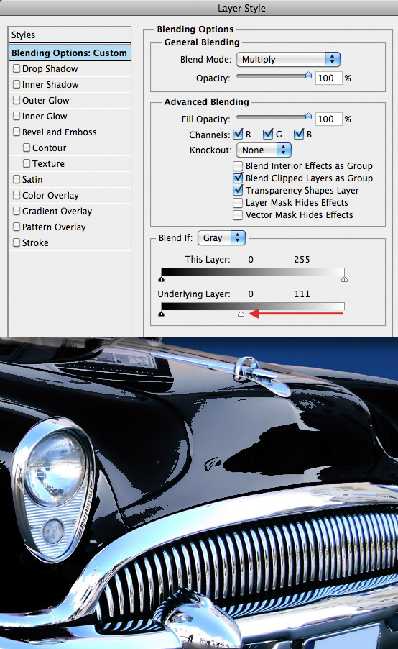Image resolution: width=398 pixels, height=649 pixels.
Task: Click the Underlying Layer black slider handle
Action: click(161, 314)
